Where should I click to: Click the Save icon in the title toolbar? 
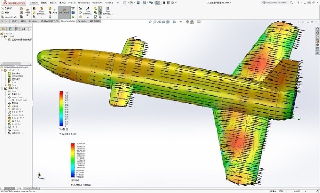point(138,3)
